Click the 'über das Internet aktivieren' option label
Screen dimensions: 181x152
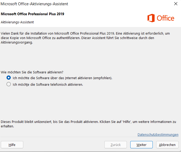click(63, 78)
